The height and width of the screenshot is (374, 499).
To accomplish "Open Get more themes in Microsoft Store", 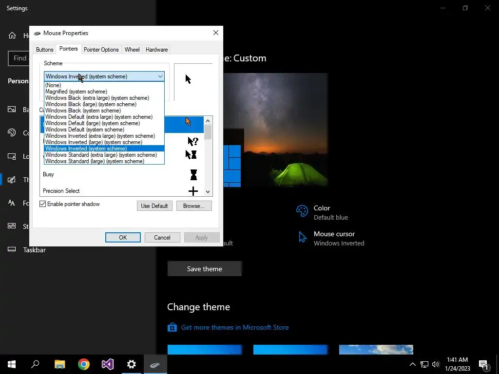I will pos(235,327).
